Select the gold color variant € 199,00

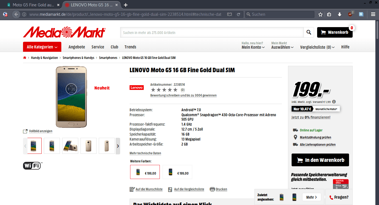[x=145, y=172]
